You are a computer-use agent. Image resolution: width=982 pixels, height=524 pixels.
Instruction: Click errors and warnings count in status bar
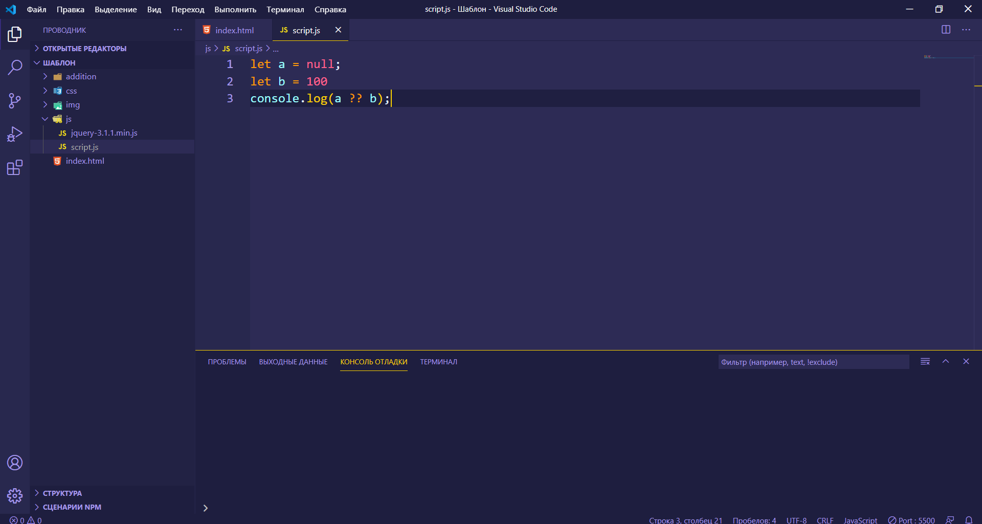[x=26, y=520]
